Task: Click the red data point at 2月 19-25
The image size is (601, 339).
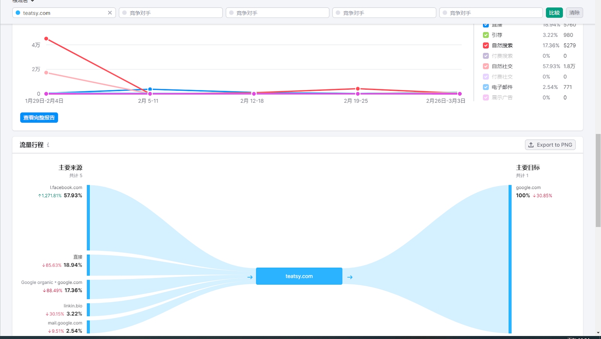Action: click(x=358, y=89)
